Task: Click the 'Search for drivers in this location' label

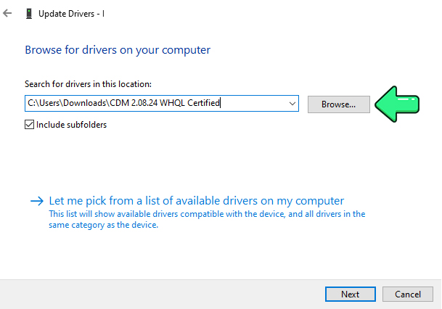Action: (88, 84)
